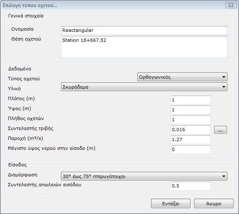Confirm with the Εντάξει button
The height and width of the screenshot is (214, 239).
click(x=171, y=204)
